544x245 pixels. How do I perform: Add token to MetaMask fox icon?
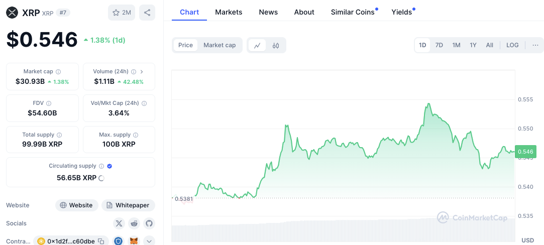pyautogui.click(x=134, y=241)
